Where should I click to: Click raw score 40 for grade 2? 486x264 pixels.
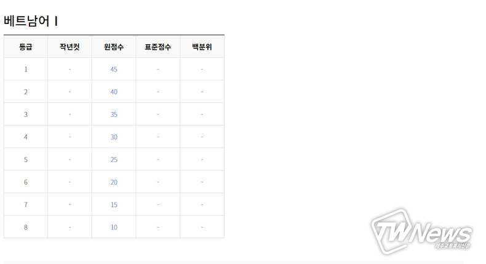[114, 92]
